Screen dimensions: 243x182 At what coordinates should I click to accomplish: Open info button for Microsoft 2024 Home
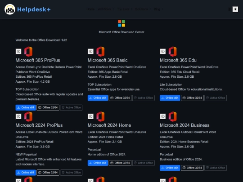click(x=90, y=116)
